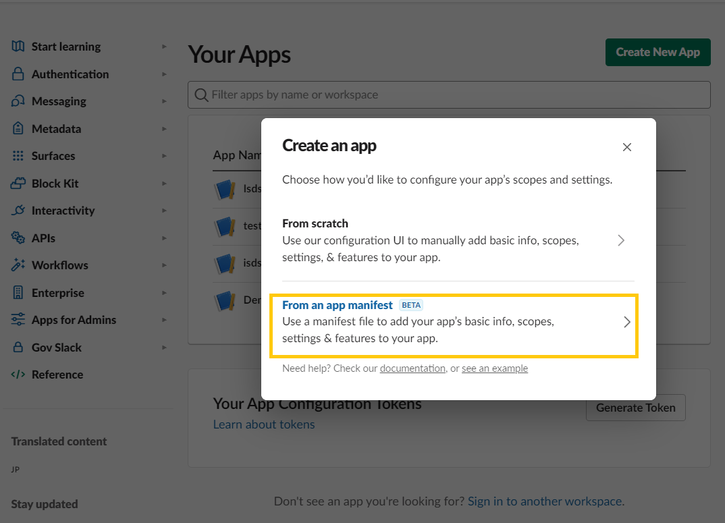Open the see an example link

(494, 368)
